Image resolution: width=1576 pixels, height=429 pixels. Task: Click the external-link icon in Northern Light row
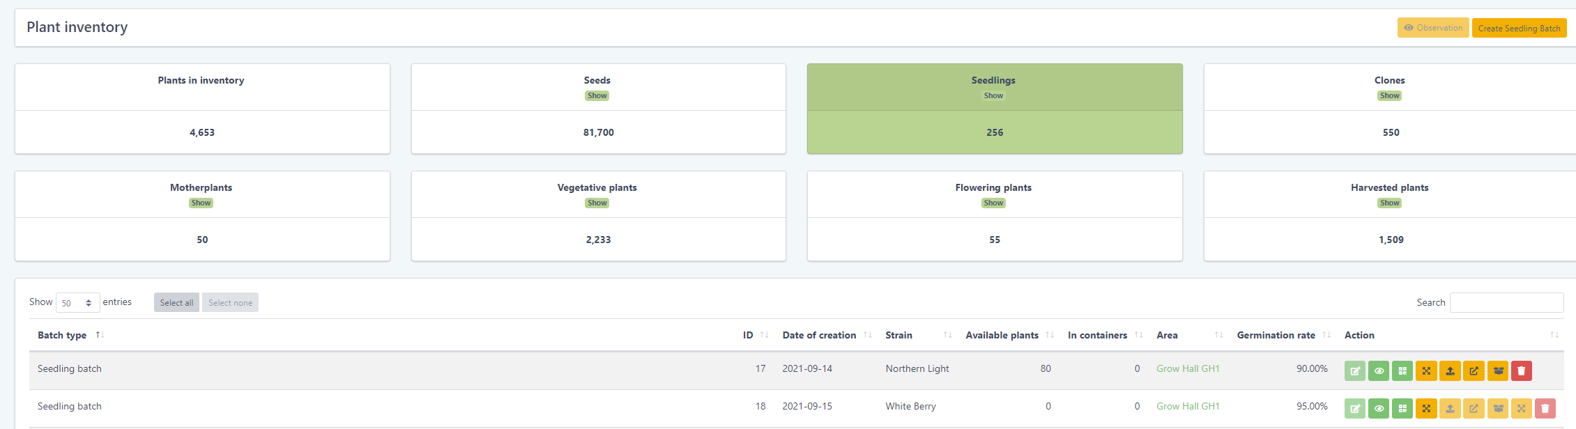1474,371
